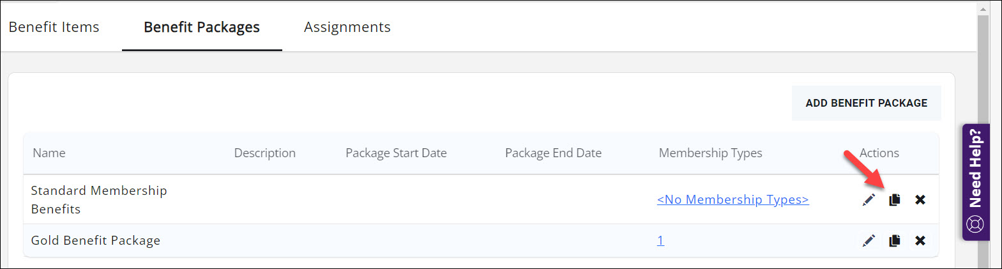Open the Need Help? side panel
The image size is (1002, 269).
click(x=976, y=182)
